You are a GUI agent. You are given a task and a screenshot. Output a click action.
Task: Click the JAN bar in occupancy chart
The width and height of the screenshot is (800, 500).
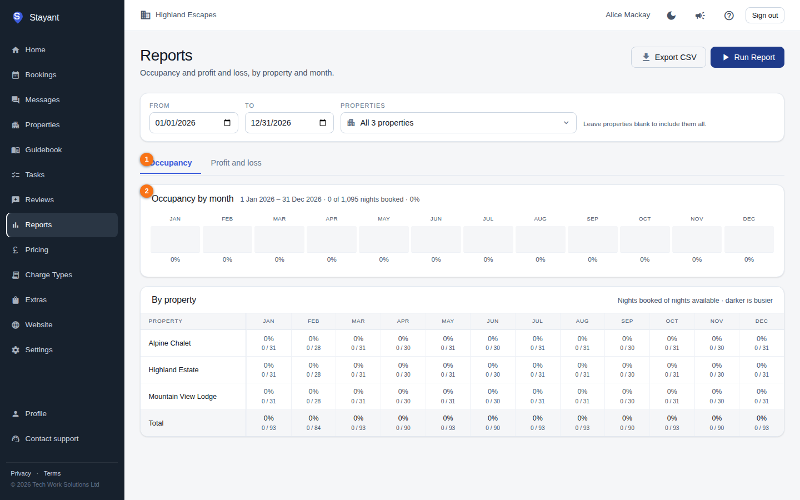click(x=175, y=239)
